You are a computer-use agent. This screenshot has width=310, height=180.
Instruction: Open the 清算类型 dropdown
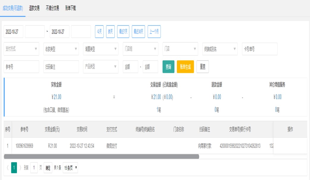tap(100, 49)
